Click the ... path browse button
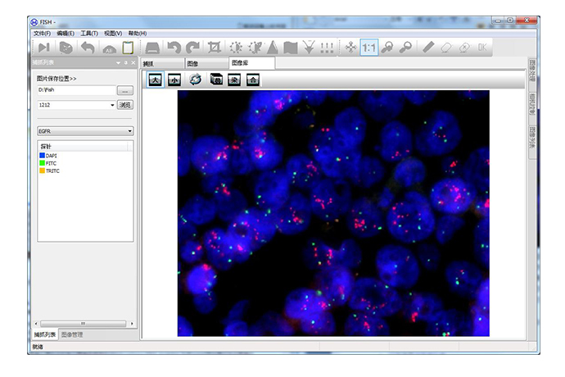 coord(125,90)
